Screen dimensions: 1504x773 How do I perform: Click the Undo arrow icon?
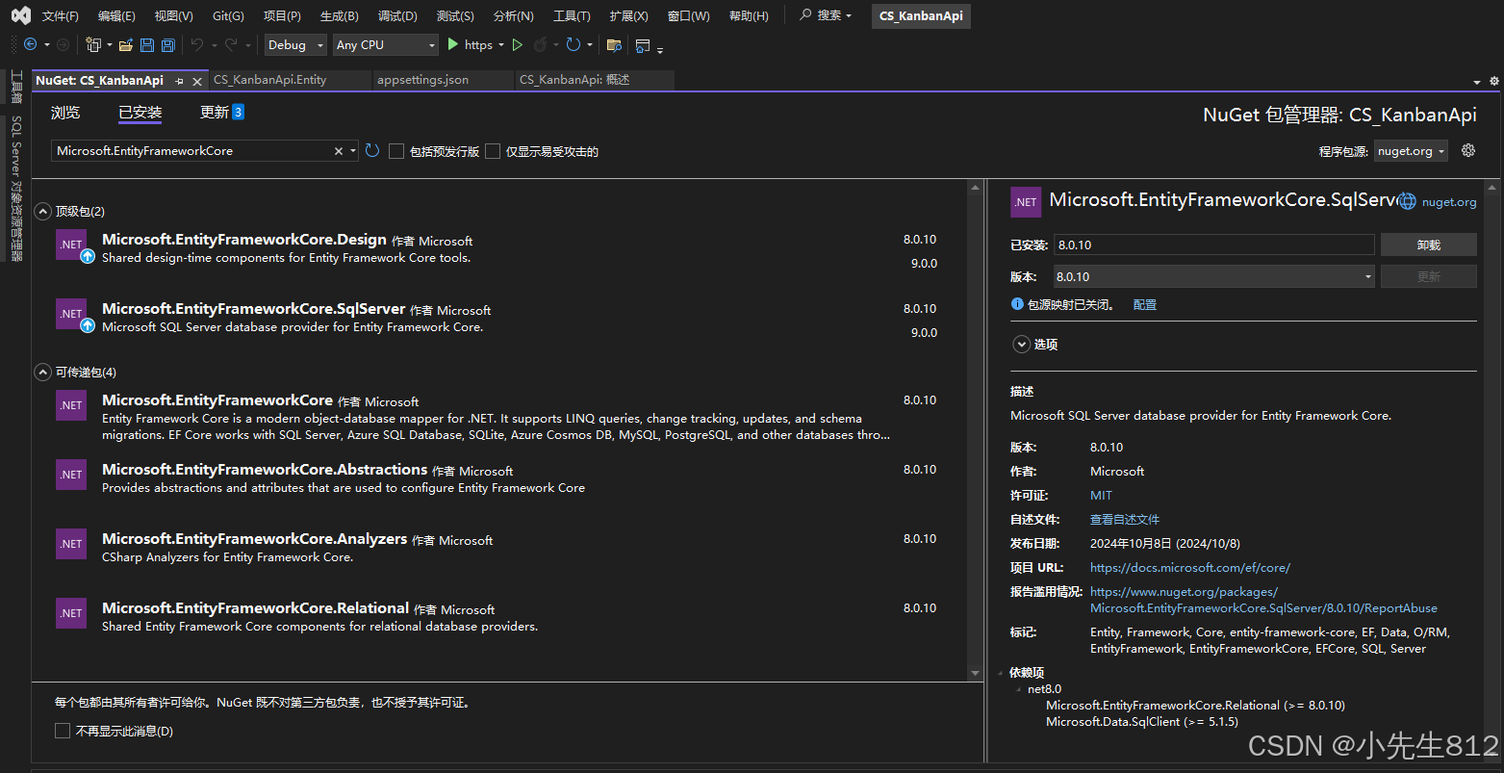[x=196, y=44]
